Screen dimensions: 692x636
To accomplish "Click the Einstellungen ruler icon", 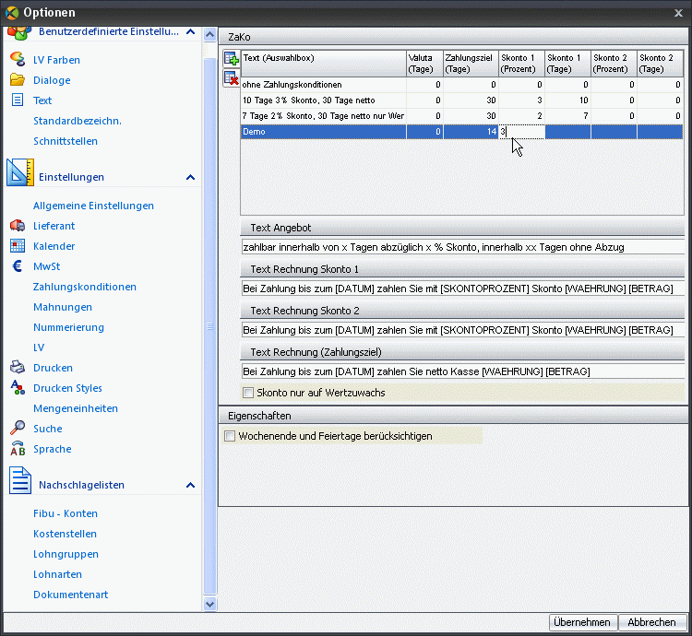I will point(20,172).
